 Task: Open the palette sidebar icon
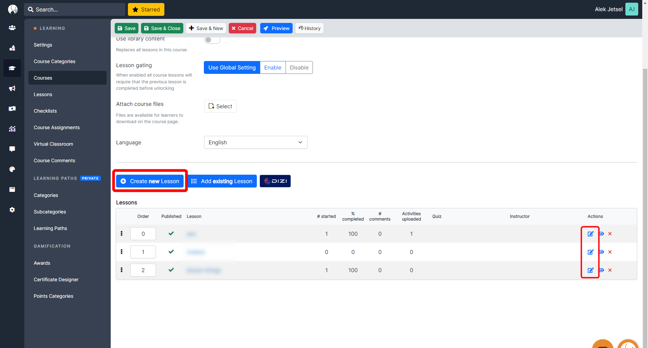[12, 169]
